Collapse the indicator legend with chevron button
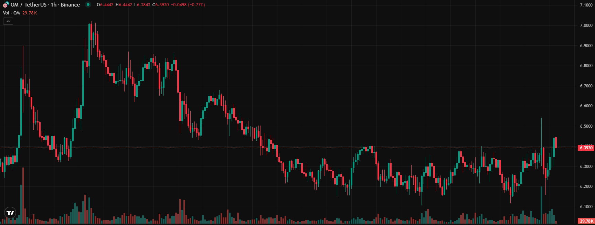 [8, 21]
